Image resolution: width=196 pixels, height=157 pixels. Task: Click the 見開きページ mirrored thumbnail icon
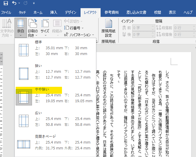click(24, 144)
